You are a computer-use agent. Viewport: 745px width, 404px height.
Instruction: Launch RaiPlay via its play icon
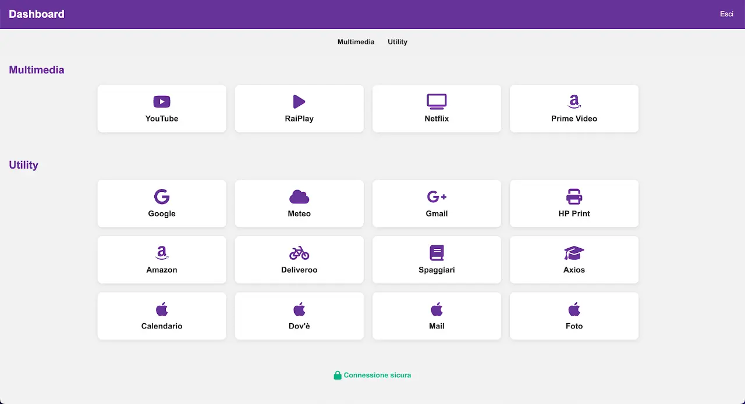299,102
